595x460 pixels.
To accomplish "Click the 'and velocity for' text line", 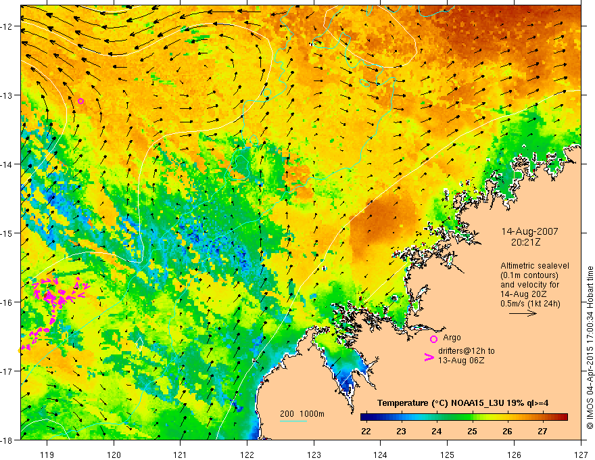I will pyautogui.click(x=529, y=285).
